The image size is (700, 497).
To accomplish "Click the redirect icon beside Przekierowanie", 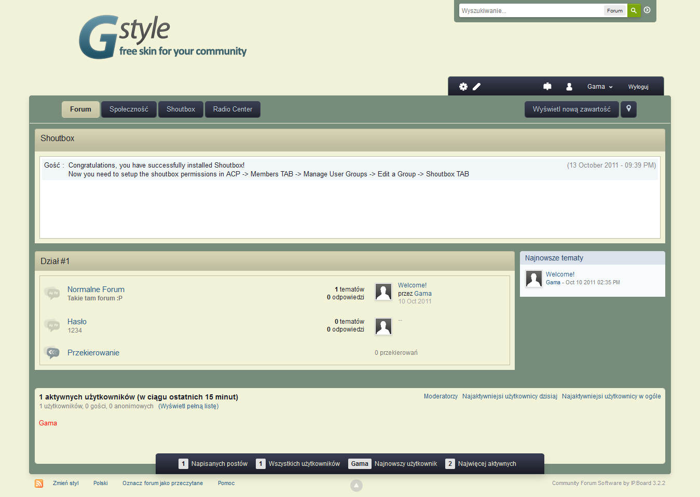I will coord(52,352).
